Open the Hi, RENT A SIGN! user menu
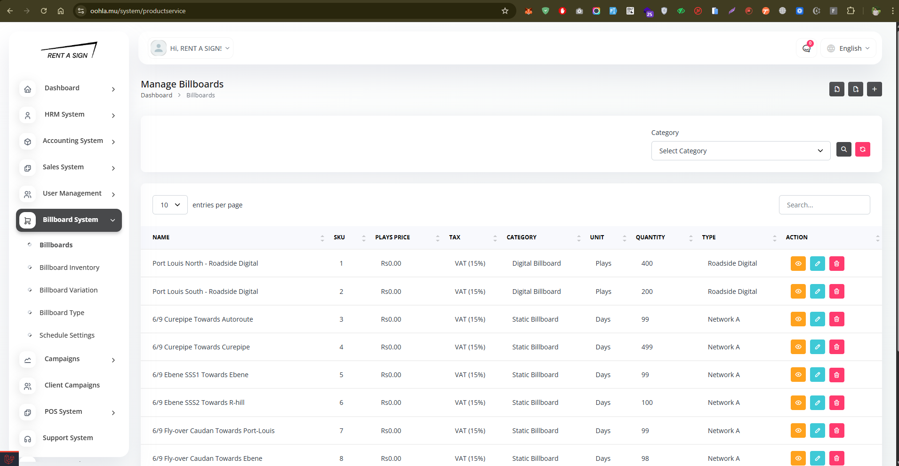The image size is (899, 466). (x=191, y=48)
